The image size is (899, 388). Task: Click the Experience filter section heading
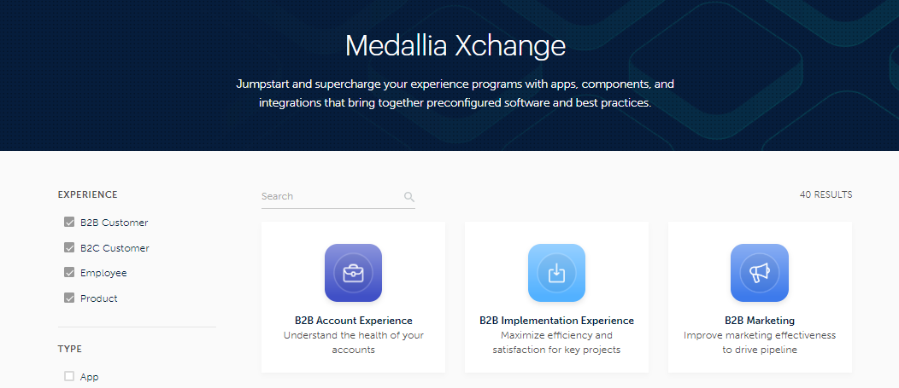88,194
